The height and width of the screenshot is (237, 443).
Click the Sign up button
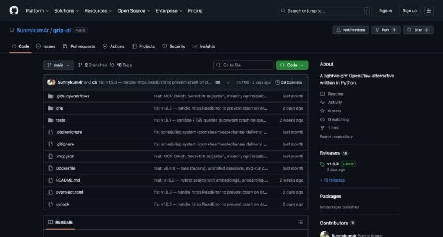point(410,11)
